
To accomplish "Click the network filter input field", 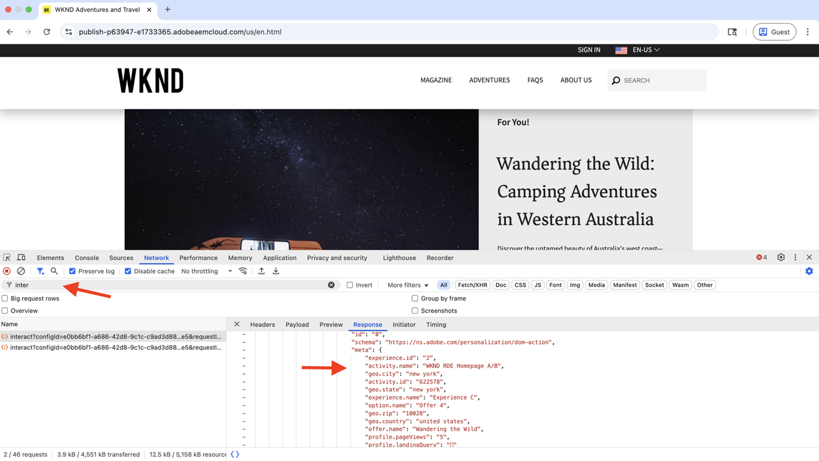I will click(x=170, y=285).
